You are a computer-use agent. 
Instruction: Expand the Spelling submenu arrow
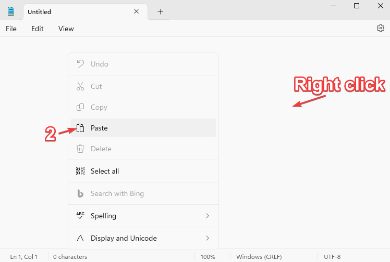coord(207,216)
